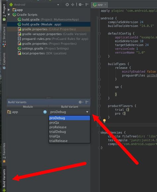Viewport: 157px width, 192px height.
Task: Click the versionName "1.0" line
Action: tap(130, 53)
